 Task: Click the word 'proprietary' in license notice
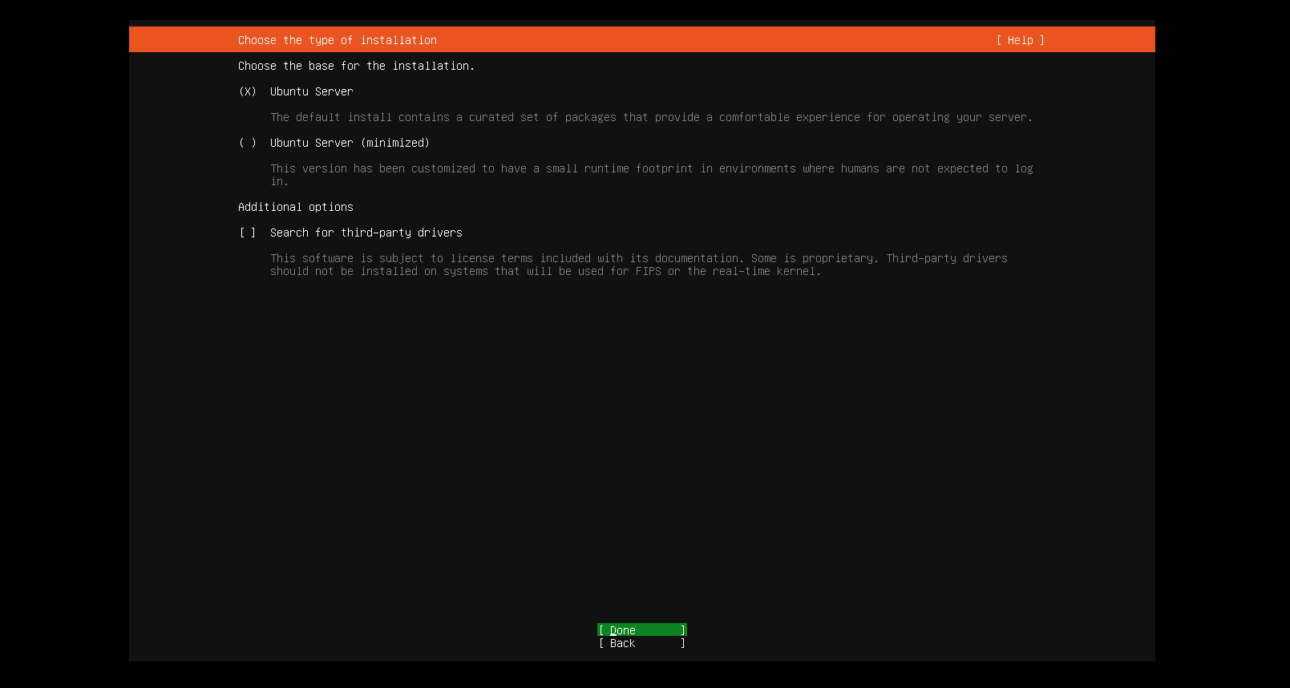(838, 258)
